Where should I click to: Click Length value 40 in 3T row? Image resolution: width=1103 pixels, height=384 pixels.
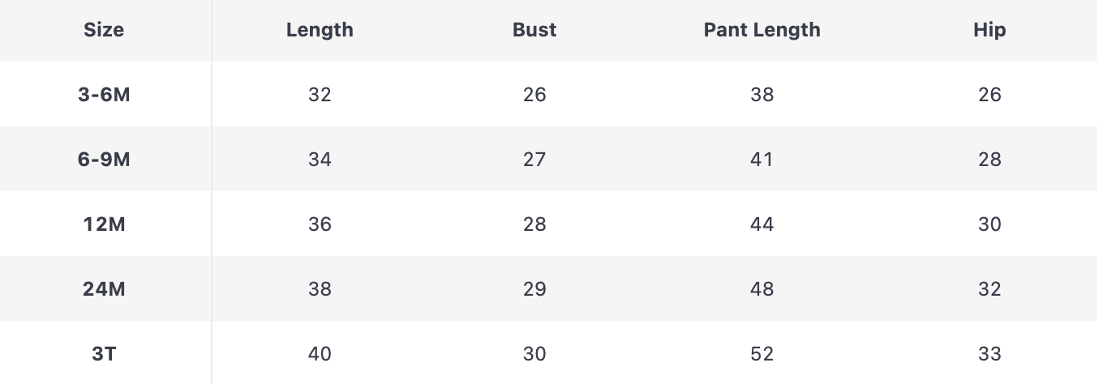[320, 354]
